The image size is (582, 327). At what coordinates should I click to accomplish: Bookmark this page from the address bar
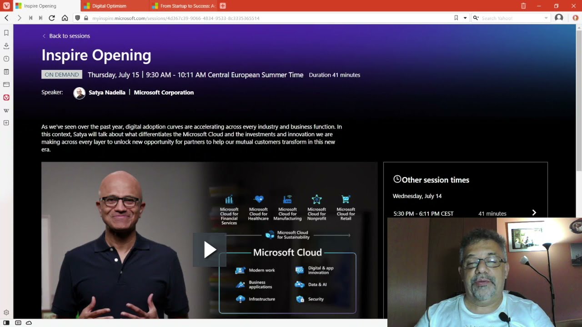[456, 18]
